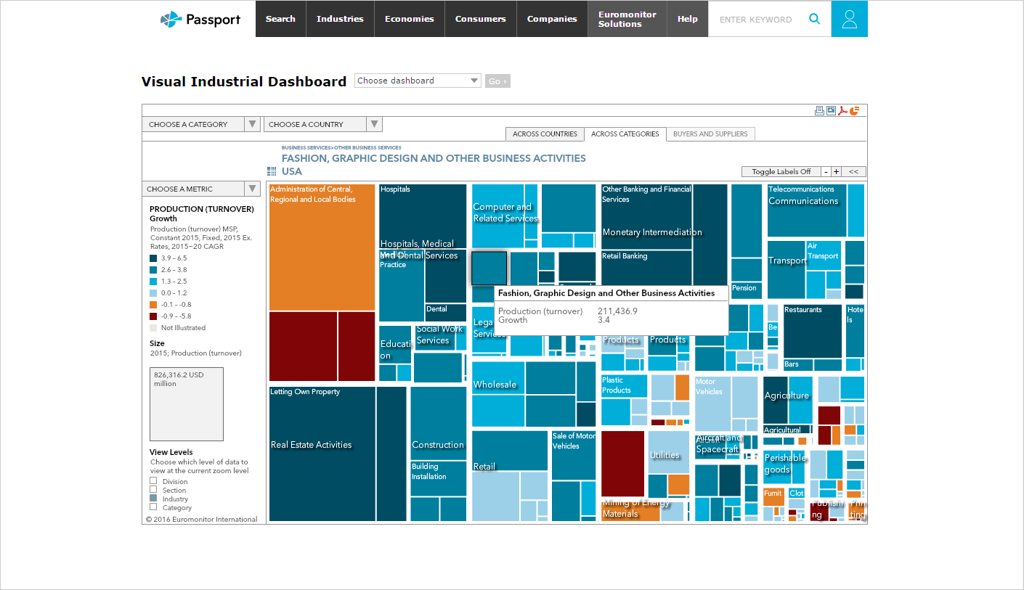Zoom in with the plus button

point(837,172)
